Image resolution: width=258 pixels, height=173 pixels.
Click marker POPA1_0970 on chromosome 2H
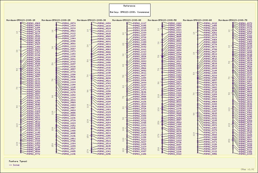pos(69,23)
